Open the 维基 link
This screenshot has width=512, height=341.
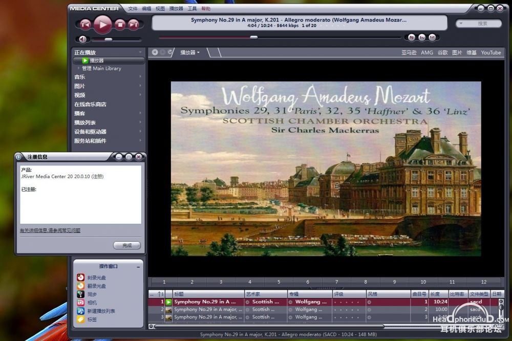[472, 53]
